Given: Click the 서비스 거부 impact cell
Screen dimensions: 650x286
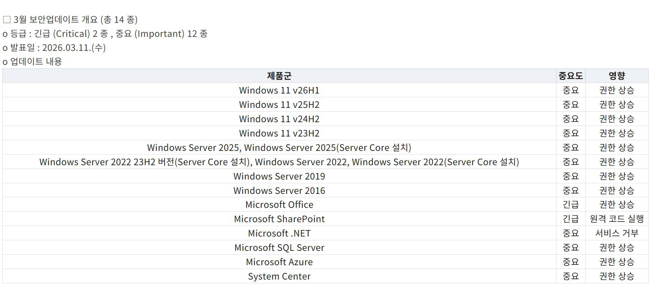Looking at the screenshot, I should coord(617,233).
